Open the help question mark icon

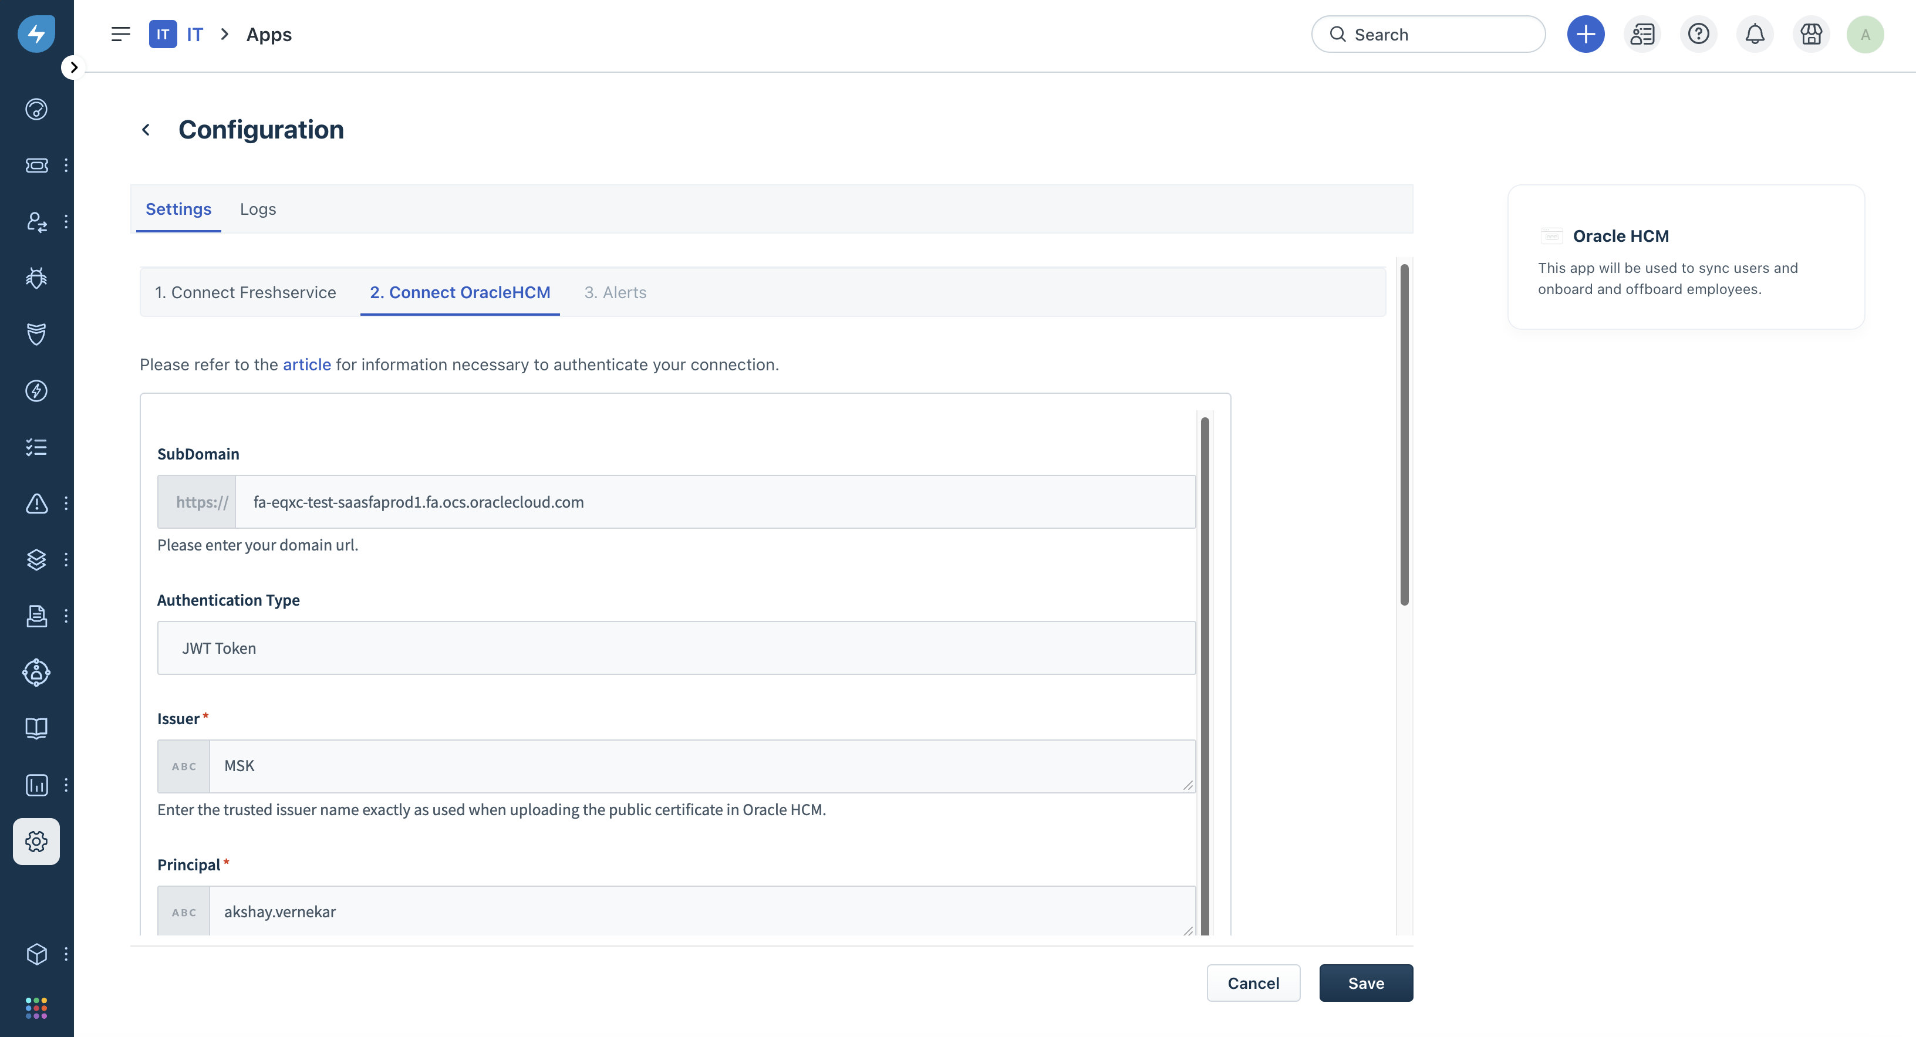coord(1698,34)
